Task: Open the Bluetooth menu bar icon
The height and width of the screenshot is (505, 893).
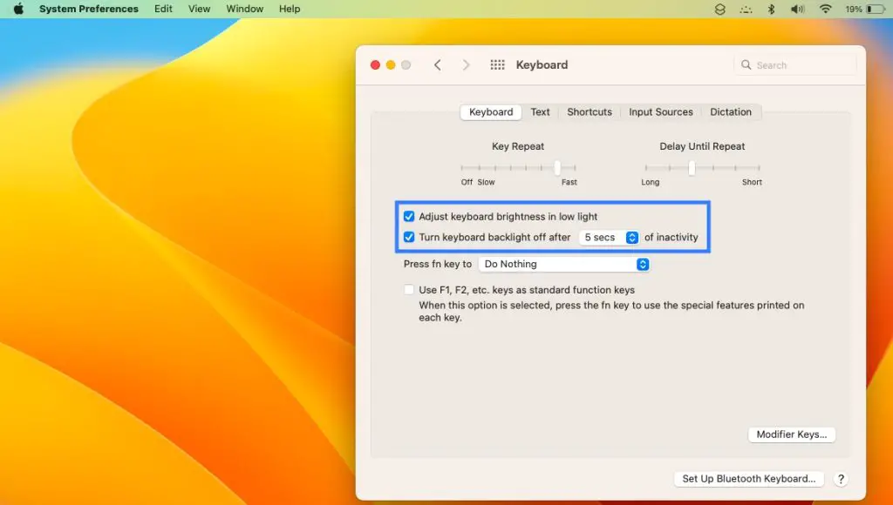Action: pyautogui.click(x=771, y=9)
